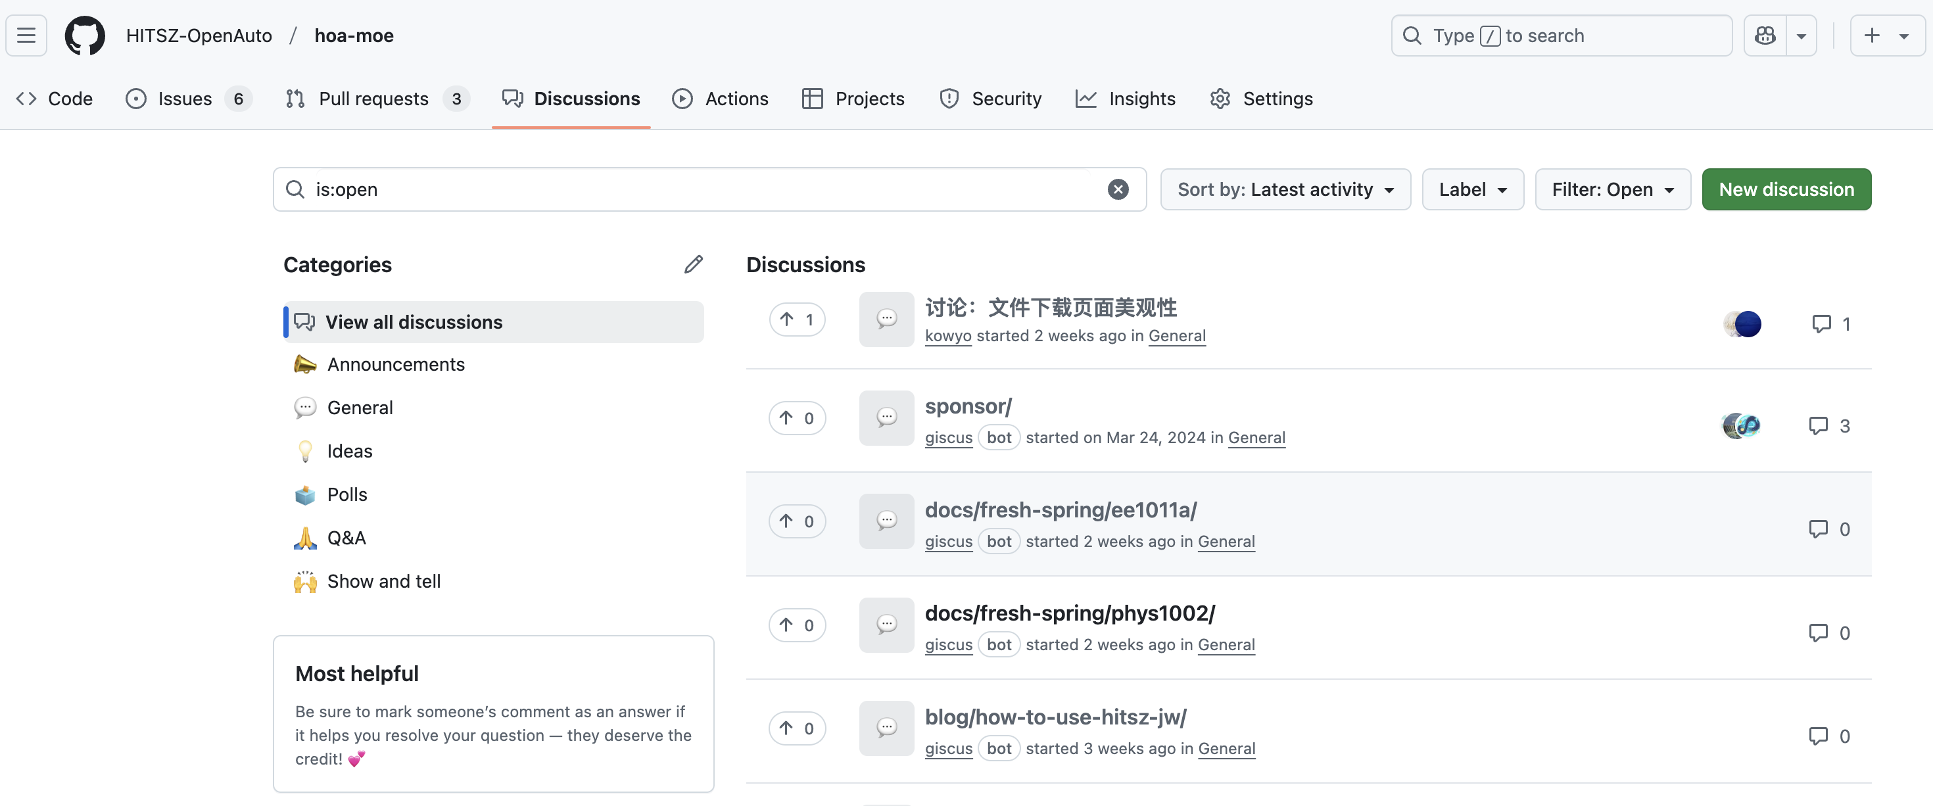Open the Label filter dropdown

point(1472,190)
